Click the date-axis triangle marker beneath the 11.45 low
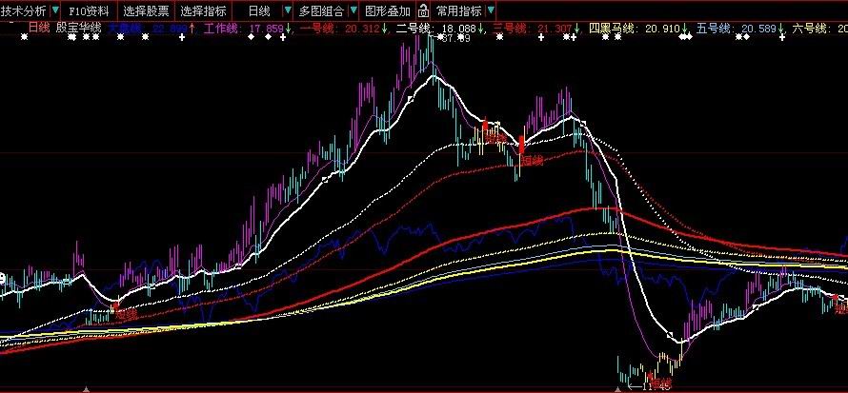Screen dimensions: 848x393 617,388
